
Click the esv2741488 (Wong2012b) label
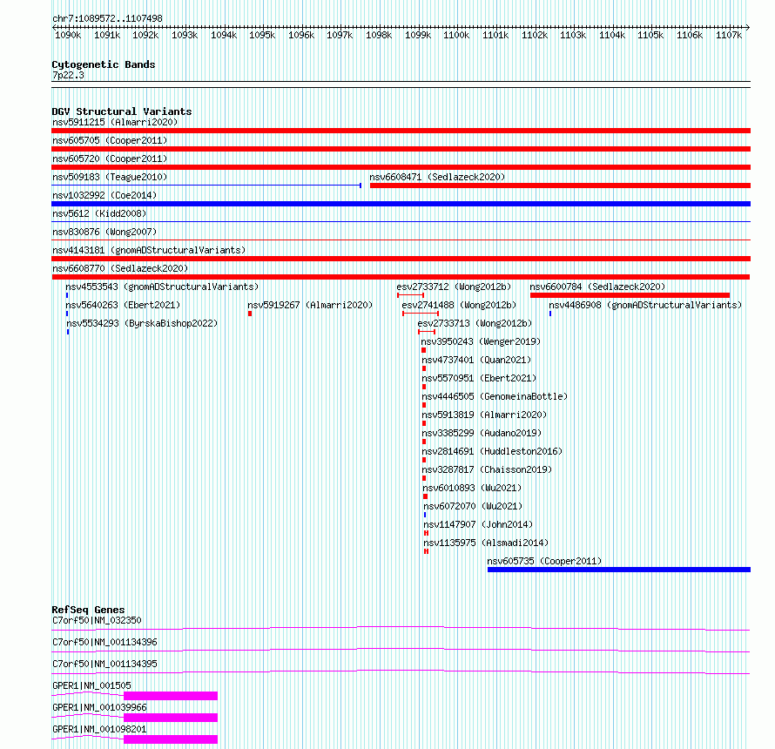click(459, 305)
